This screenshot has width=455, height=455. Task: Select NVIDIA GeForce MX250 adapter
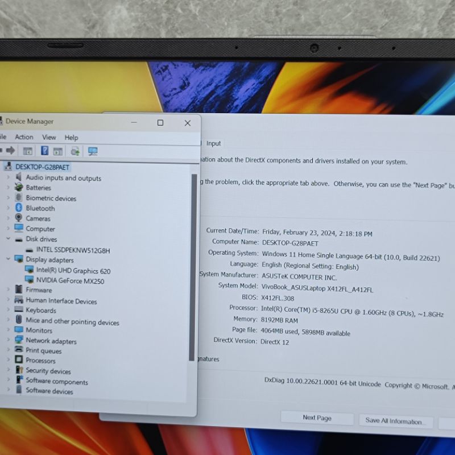70,280
